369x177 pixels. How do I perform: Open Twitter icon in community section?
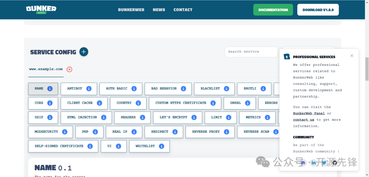[324, 163]
